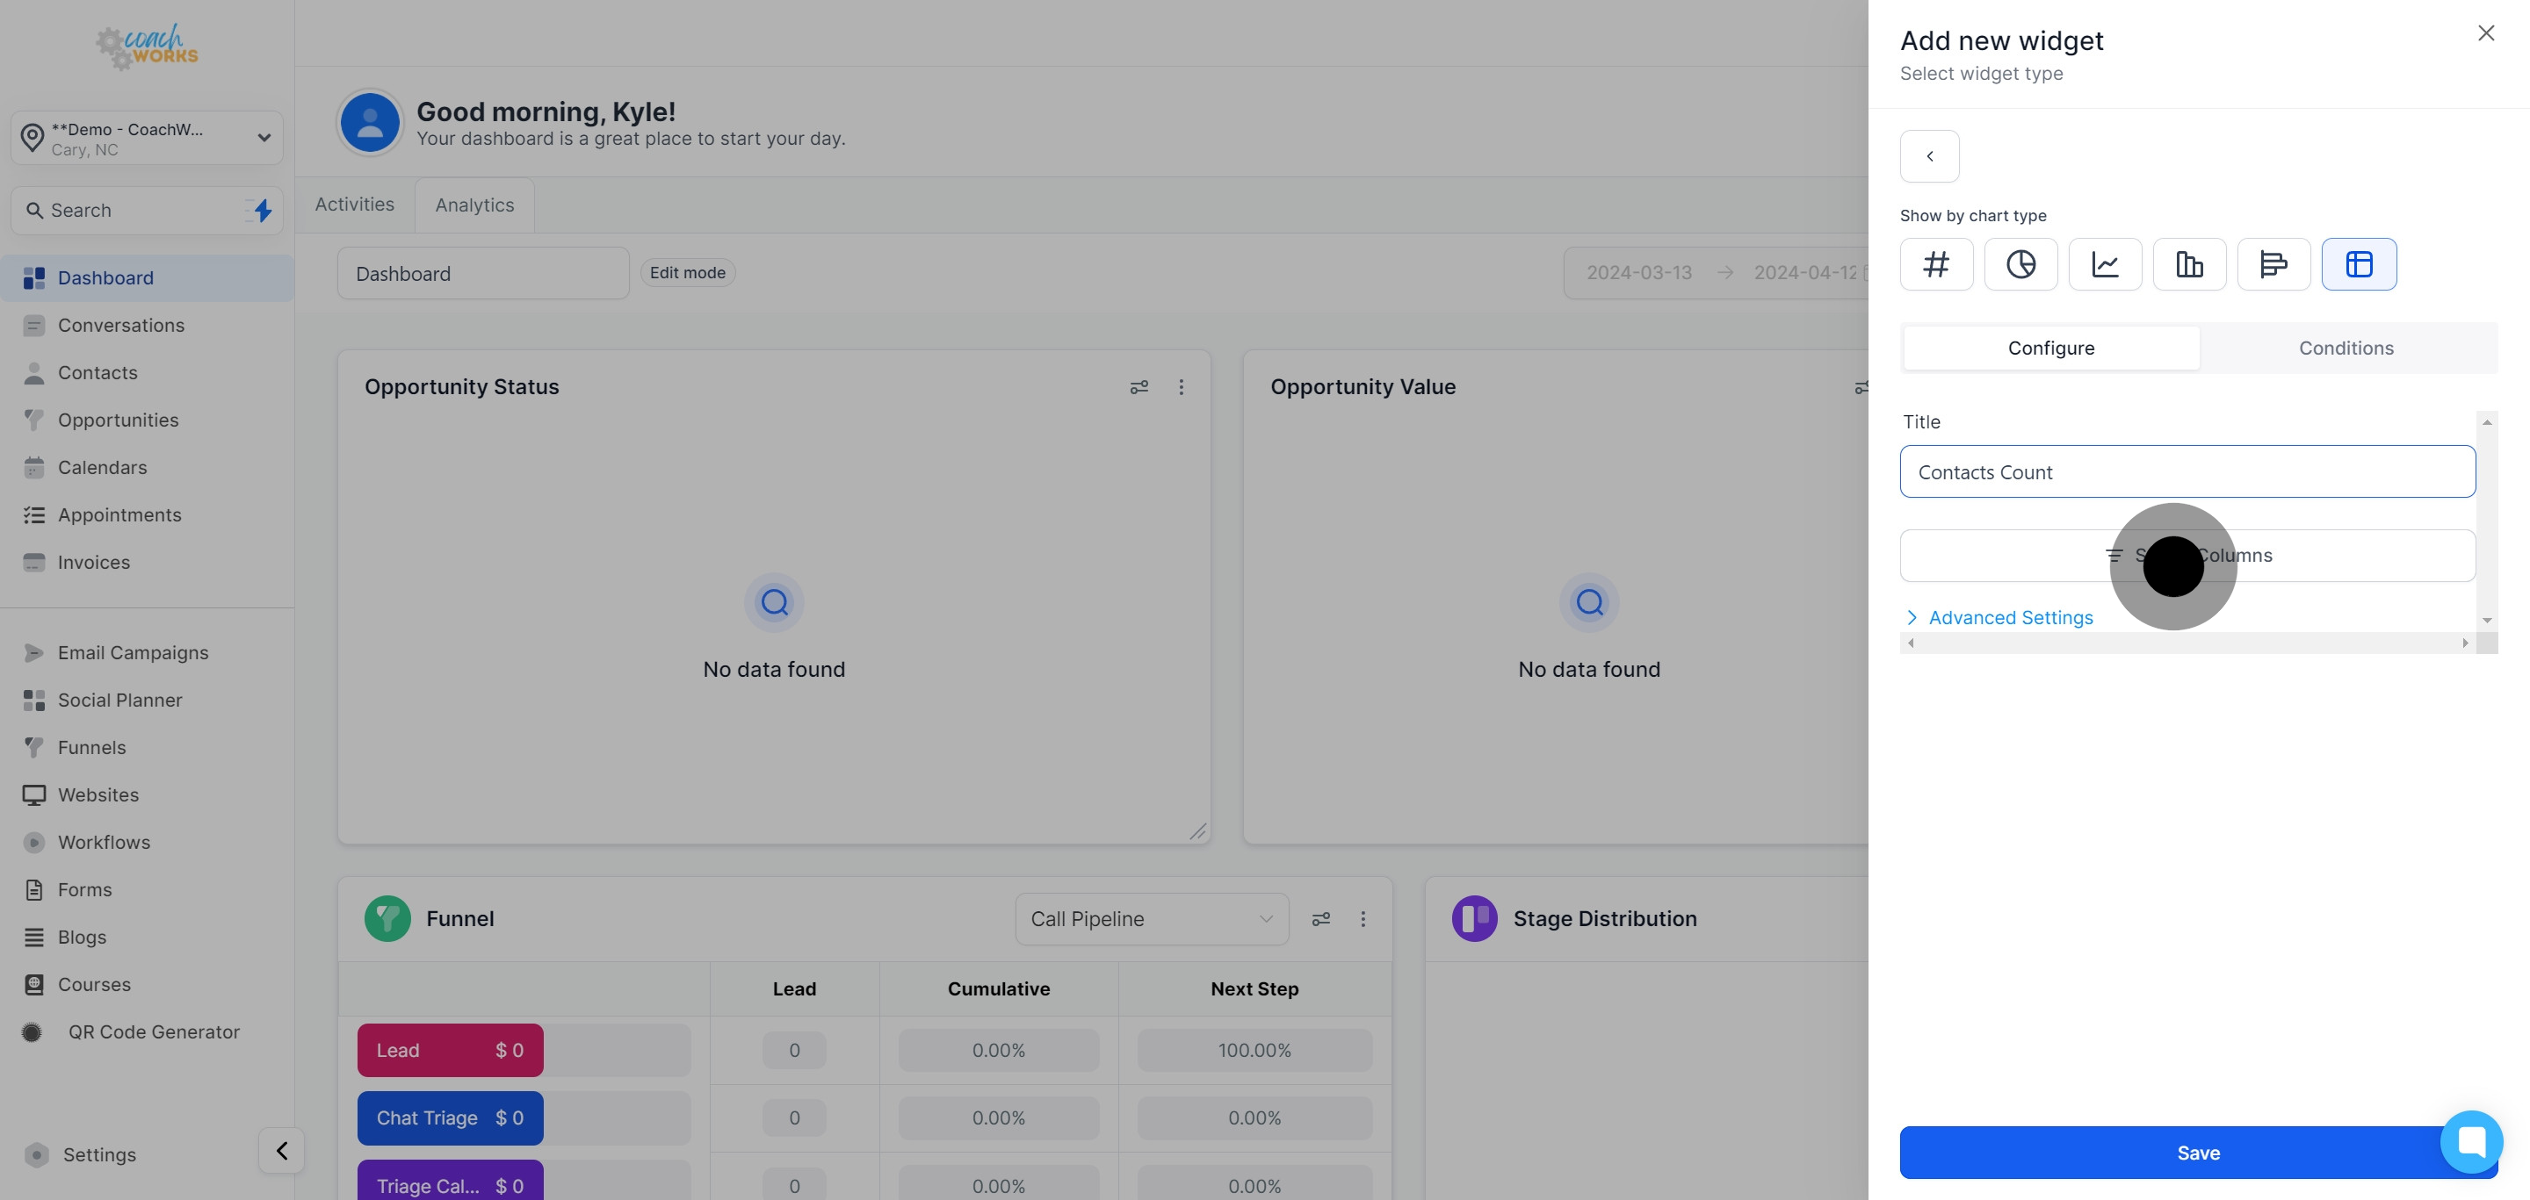Select the vertical bar chart type icon
This screenshot has width=2530, height=1200.
[x=2189, y=264]
